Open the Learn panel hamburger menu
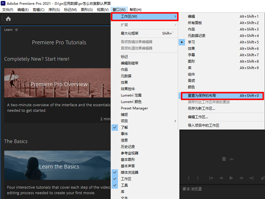Image resolution: width=265 pixels, height=199 pixels. [17, 30]
